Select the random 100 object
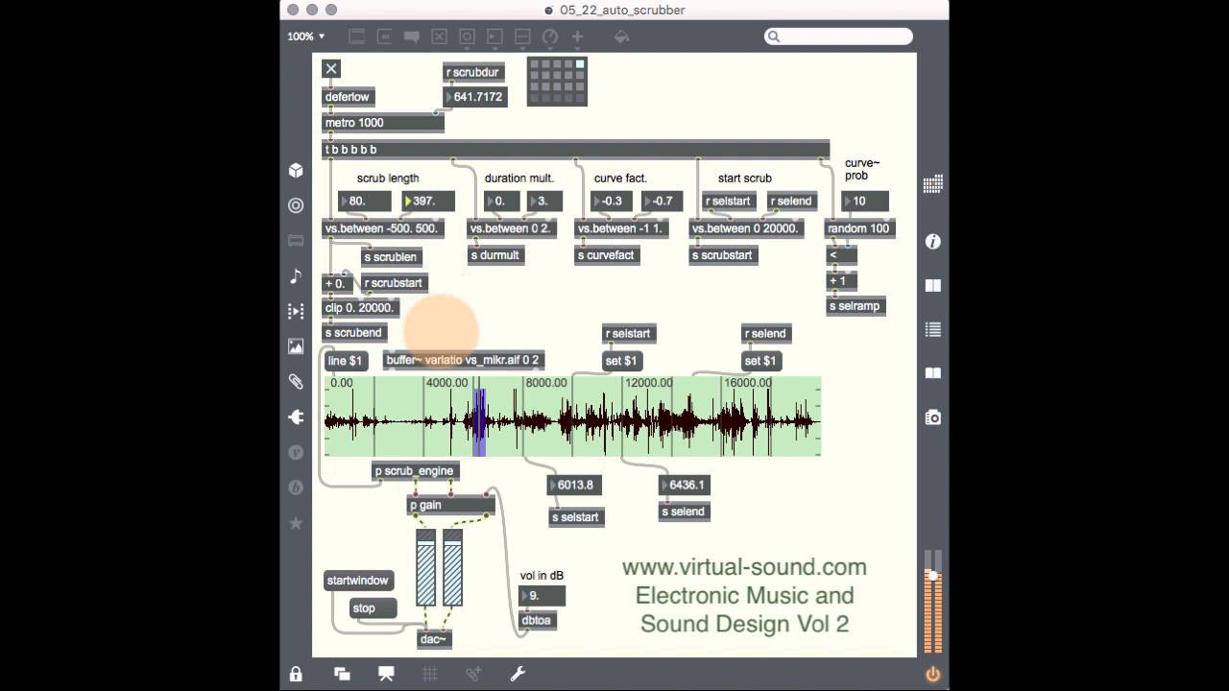This screenshot has height=691, width=1229. pos(860,228)
